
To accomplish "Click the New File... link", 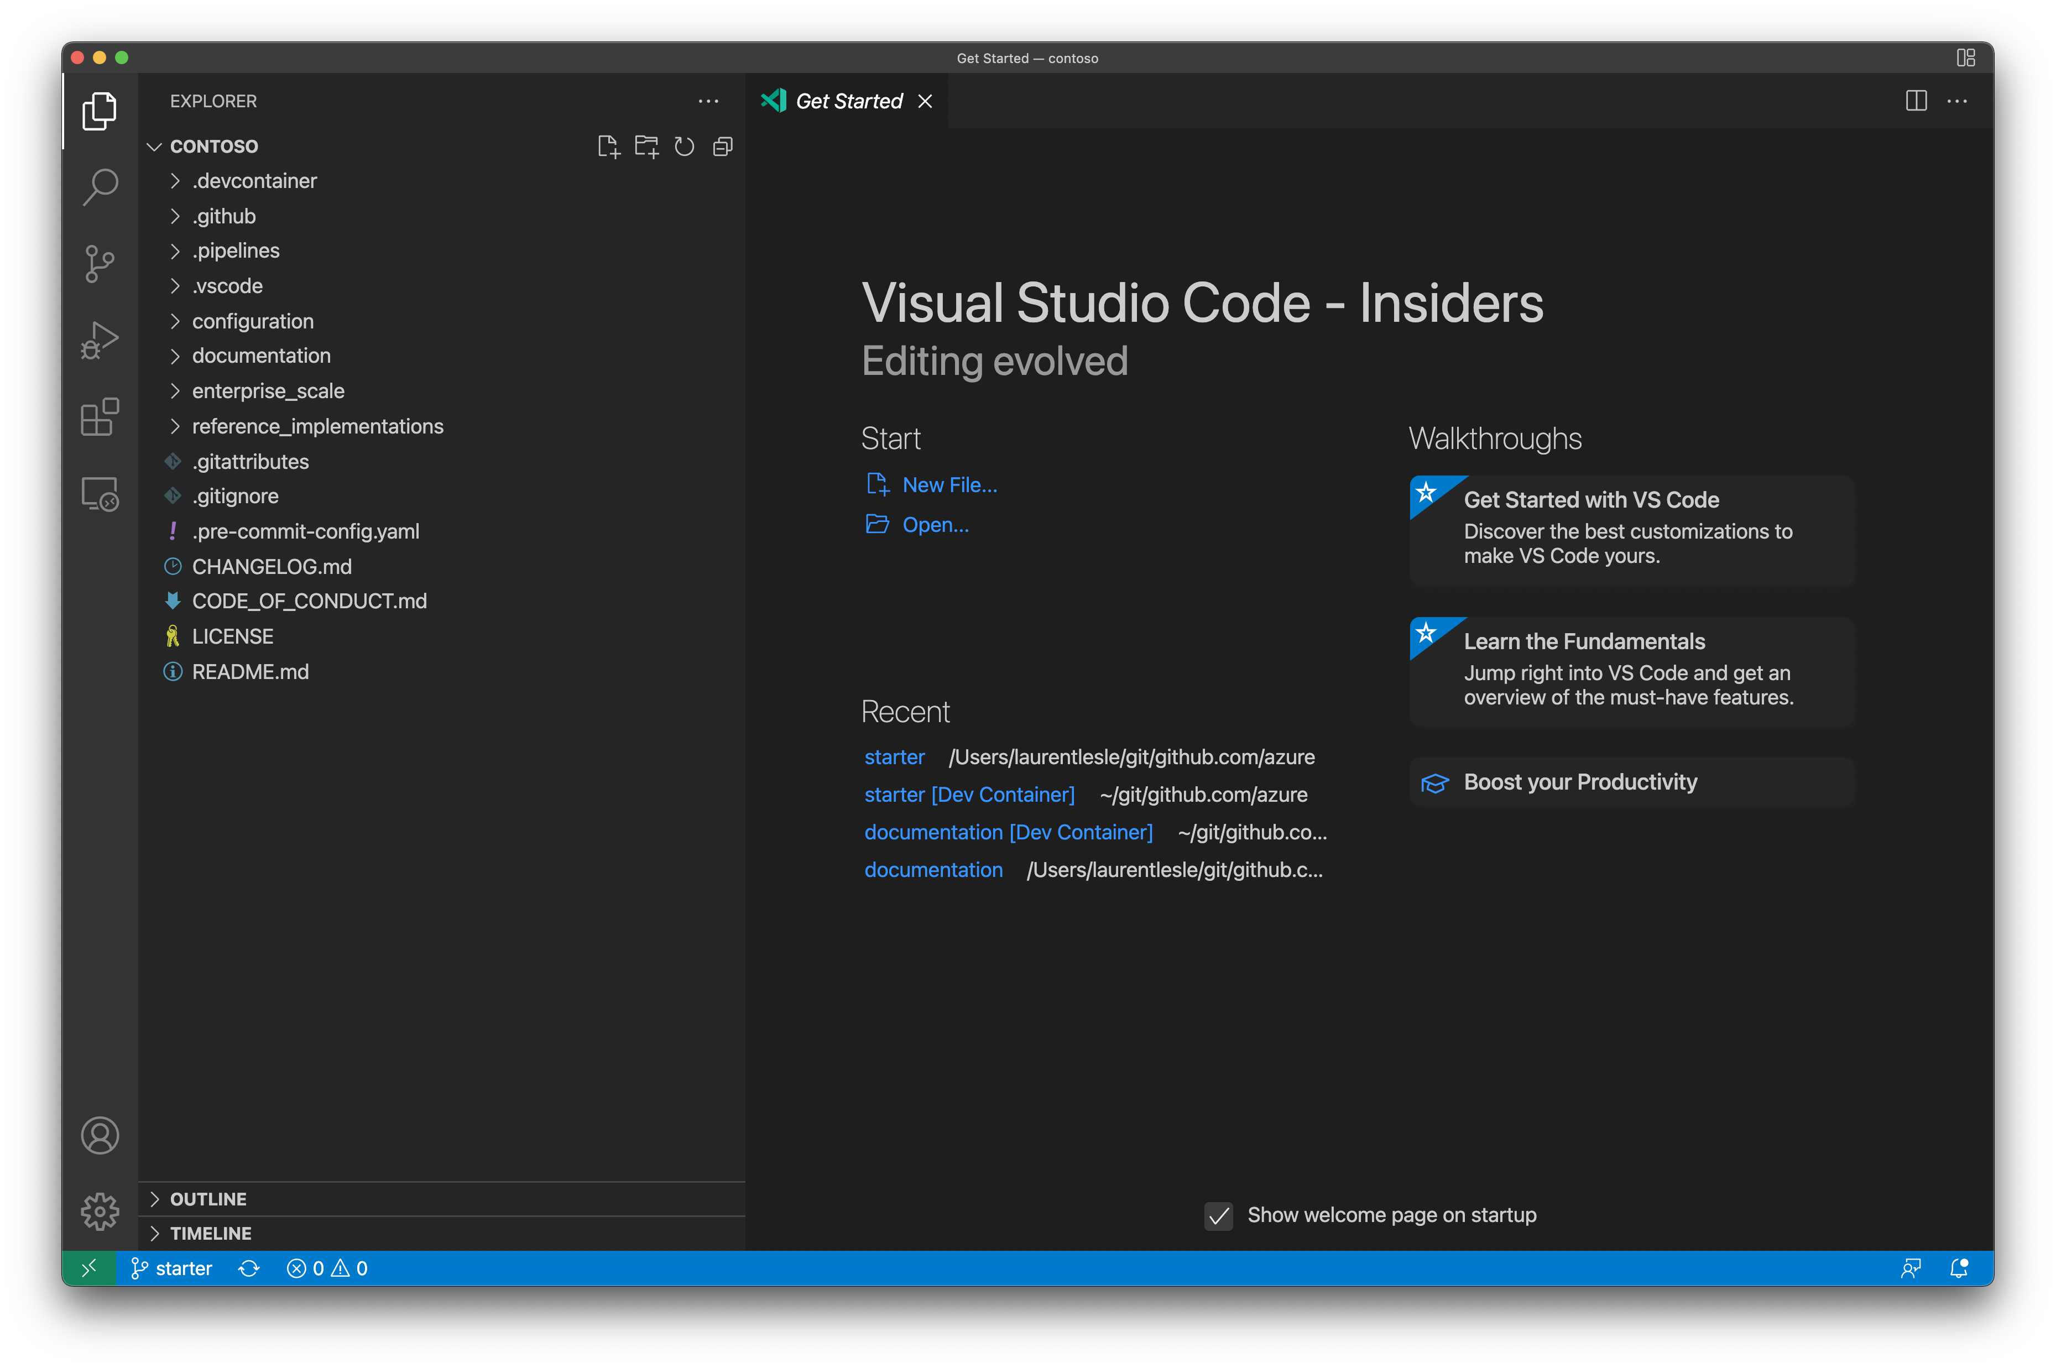I will (949, 485).
